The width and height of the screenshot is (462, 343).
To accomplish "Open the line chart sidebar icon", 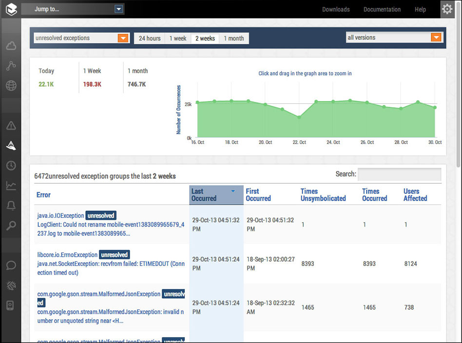I will point(11,185).
